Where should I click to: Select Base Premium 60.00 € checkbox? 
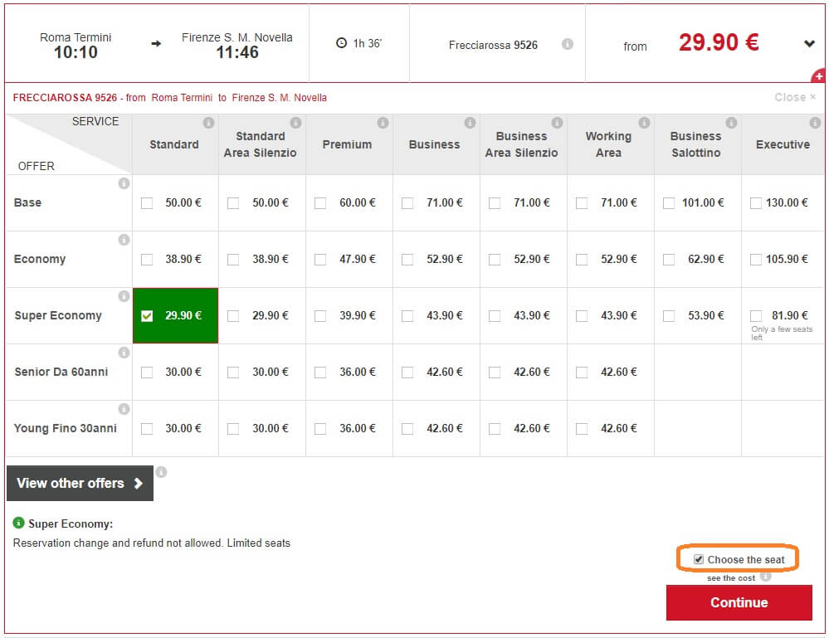click(x=320, y=203)
